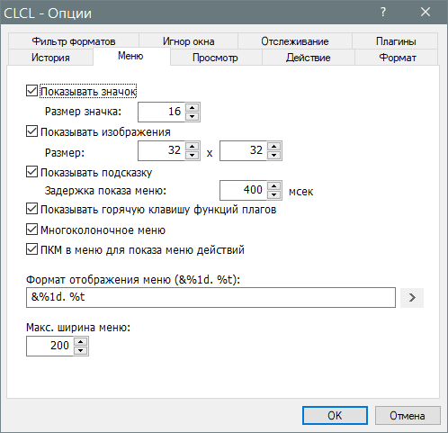448x433 pixels.
Task: Switch to the Плагины tab
Action: [396, 41]
